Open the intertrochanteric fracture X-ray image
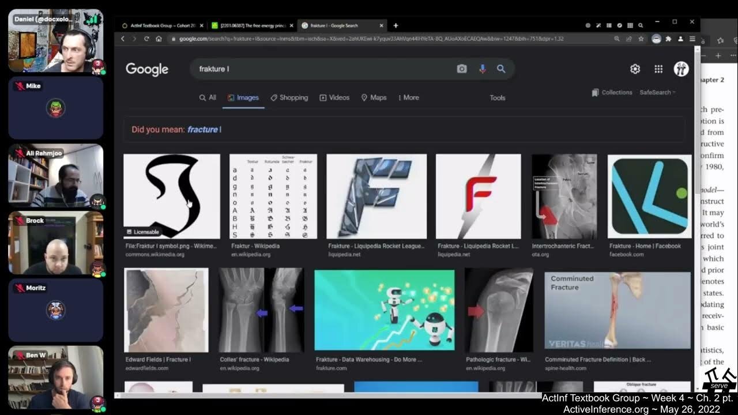The width and height of the screenshot is (738, 415). point(564,196)
